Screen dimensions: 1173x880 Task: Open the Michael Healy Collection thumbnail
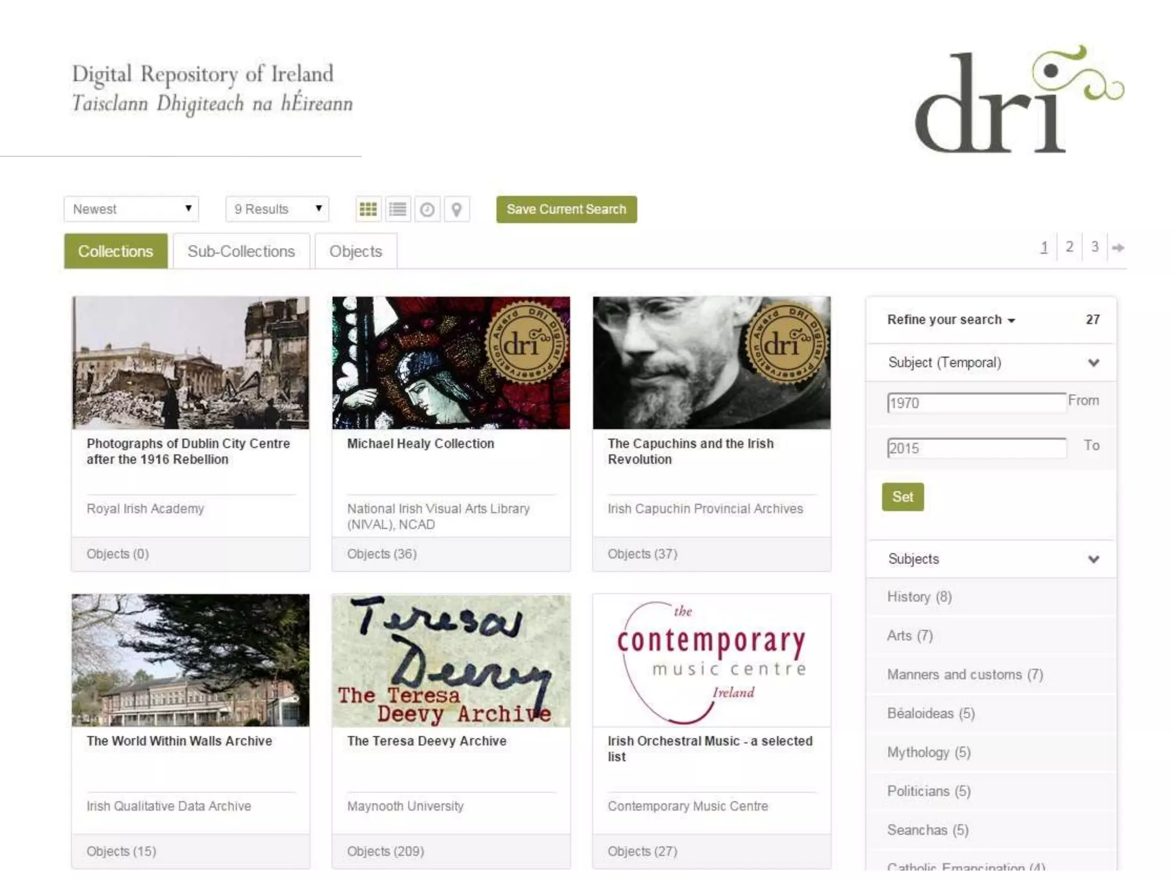click(x=451, y=363)
